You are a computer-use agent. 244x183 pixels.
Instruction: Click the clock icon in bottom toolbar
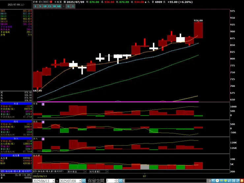pyautogui.click(x=217, y=181)
